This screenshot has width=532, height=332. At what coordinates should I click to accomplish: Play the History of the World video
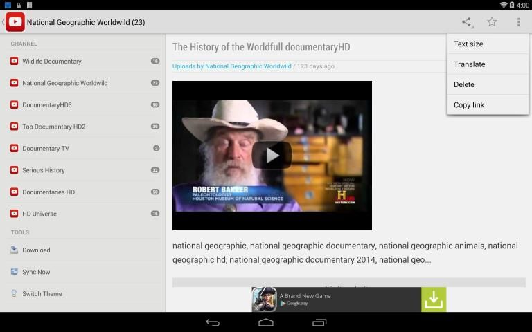[x=272, y=155]
